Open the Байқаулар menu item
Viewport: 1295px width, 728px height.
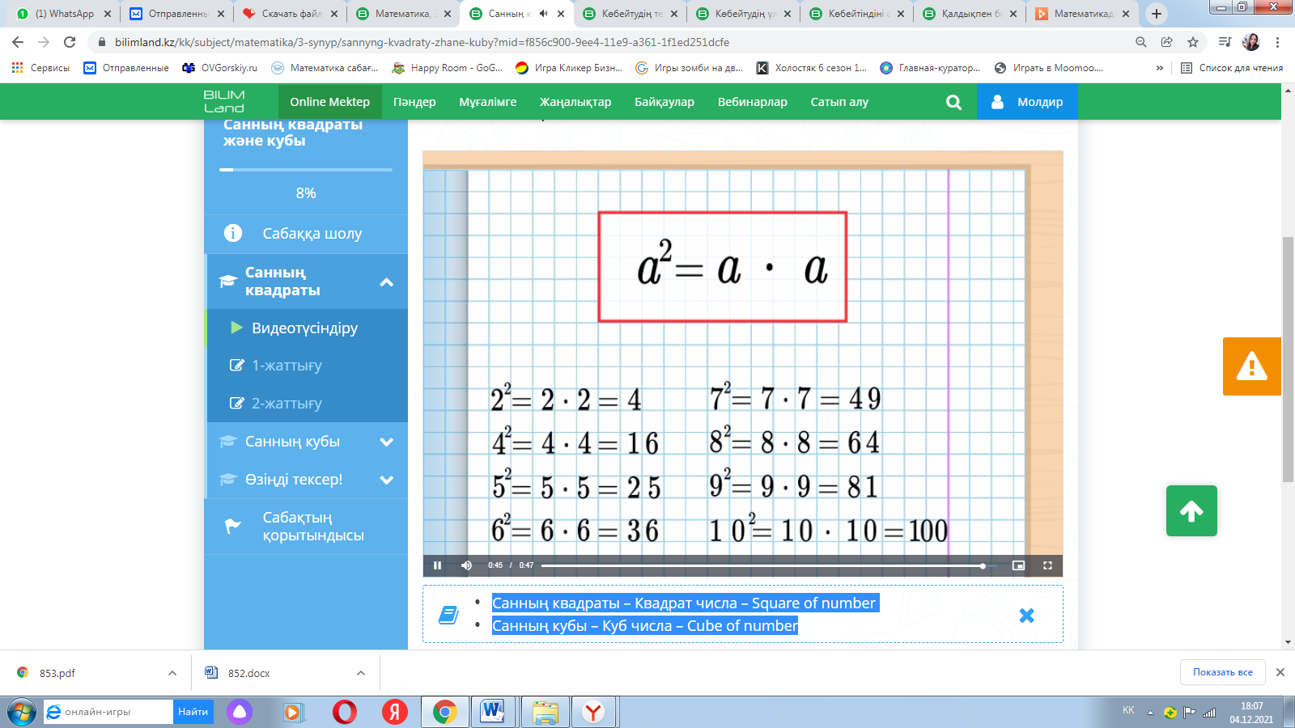(664, 102)
